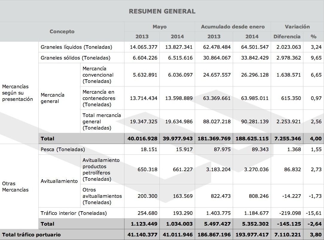The width and height of the screenshot is (324, 240).
Task: Click the Total tráfico portuario label
Action: 31,235
